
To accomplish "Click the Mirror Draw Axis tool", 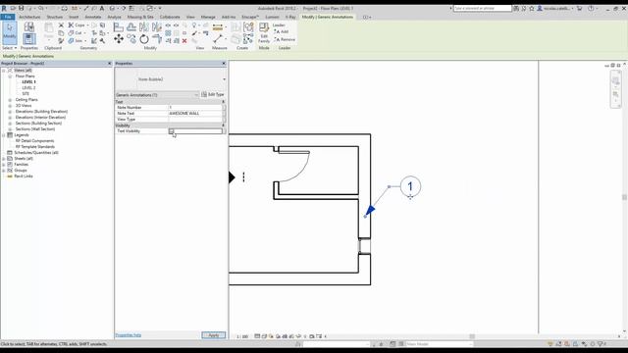I will 157,27.
